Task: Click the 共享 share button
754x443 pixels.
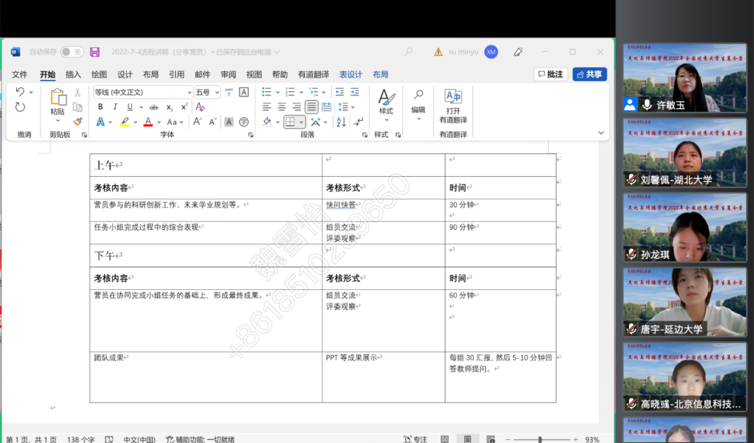Action: tap(589, 74)
